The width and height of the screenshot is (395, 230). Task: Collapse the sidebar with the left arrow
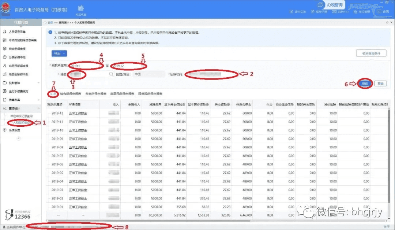(x=18, y=138)
